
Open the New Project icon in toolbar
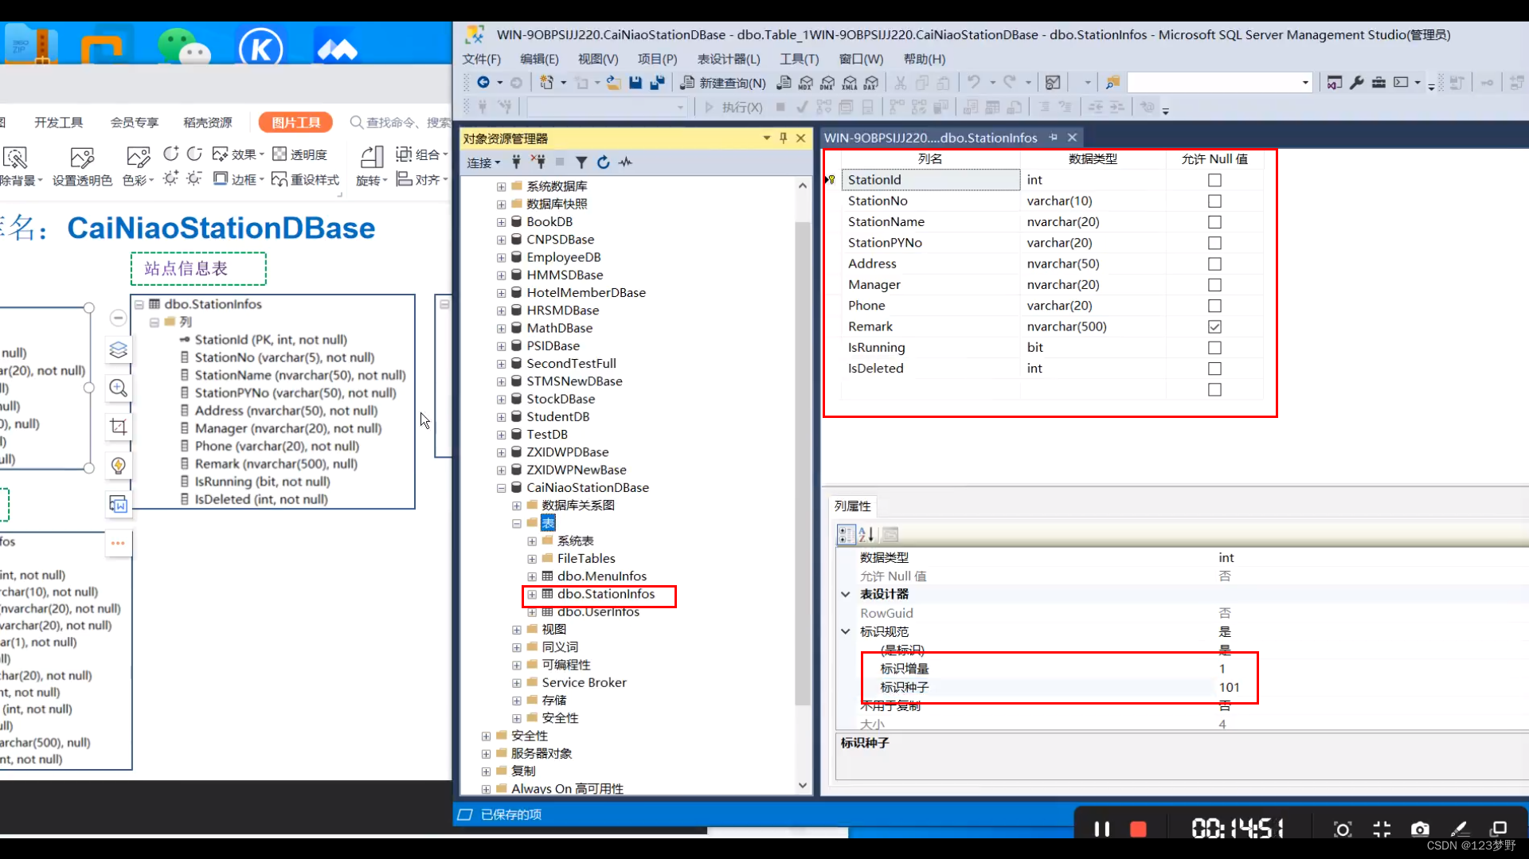tap(547, 83)
